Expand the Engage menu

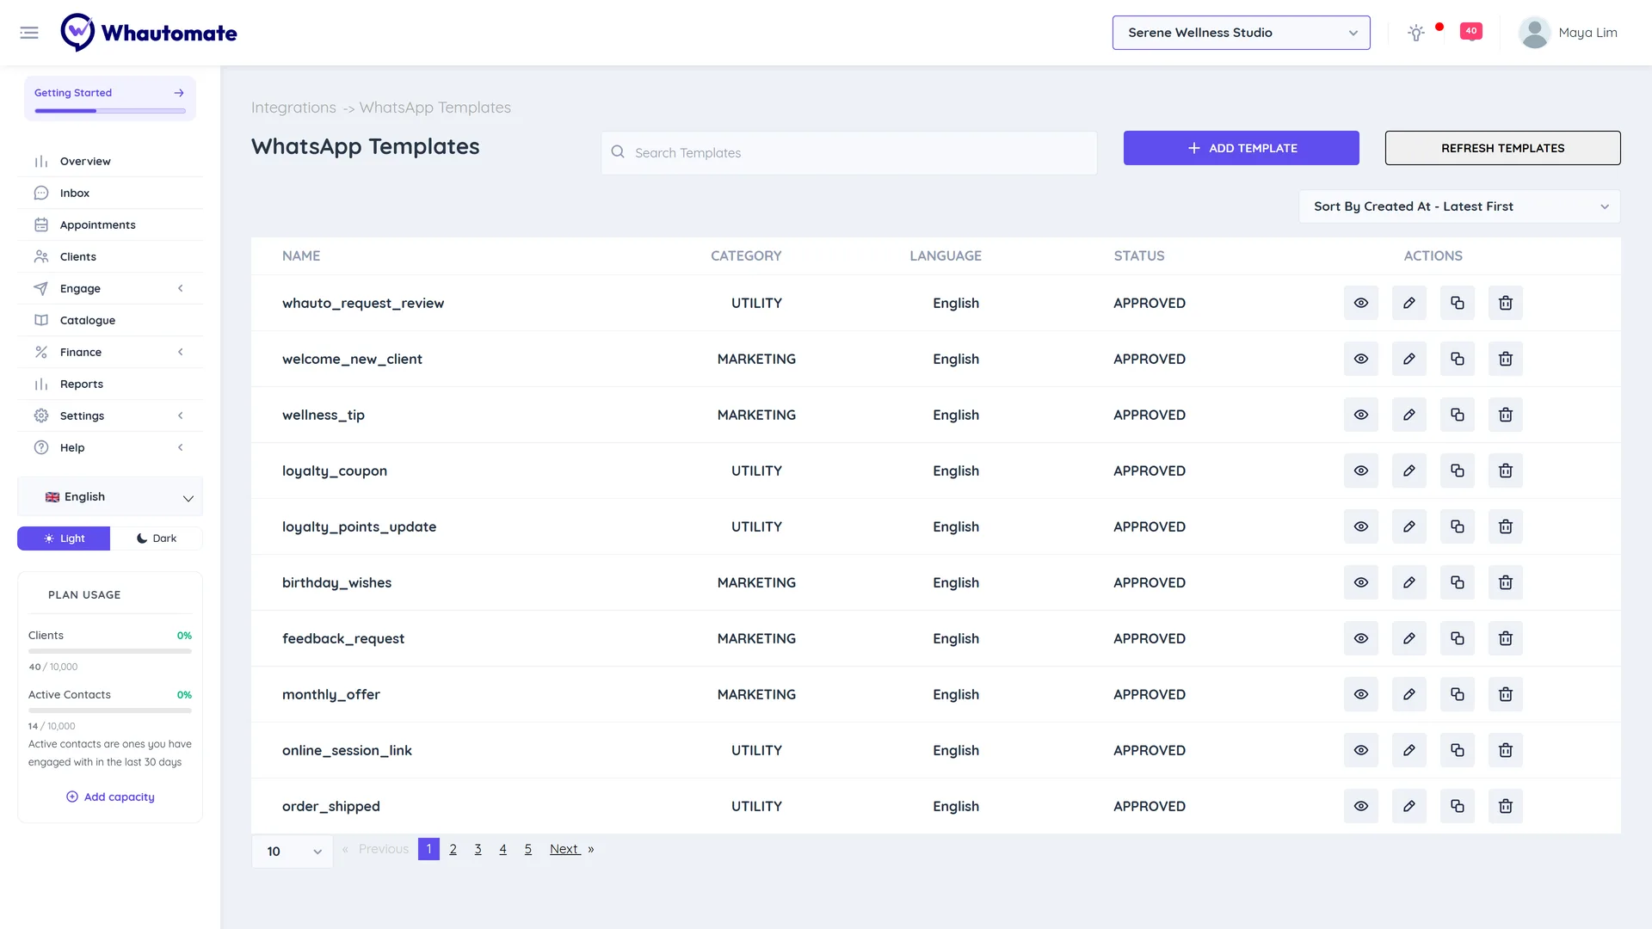[110, 288]
